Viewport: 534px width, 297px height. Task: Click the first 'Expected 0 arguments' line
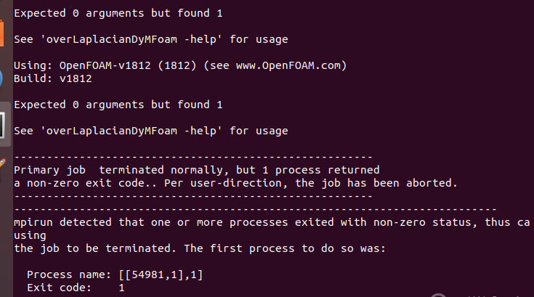pyautogui.click(x=118, y=13)
